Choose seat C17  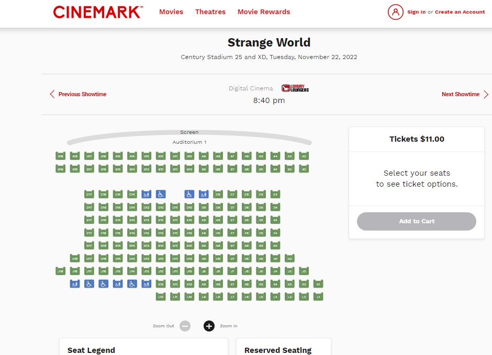coord(89,194)
